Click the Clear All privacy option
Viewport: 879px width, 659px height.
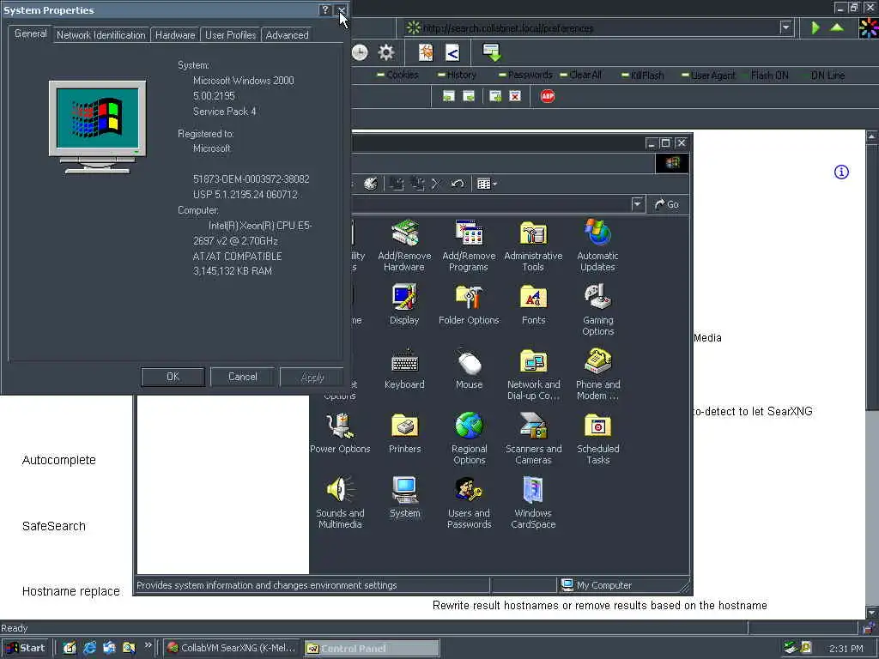(581, 76)
